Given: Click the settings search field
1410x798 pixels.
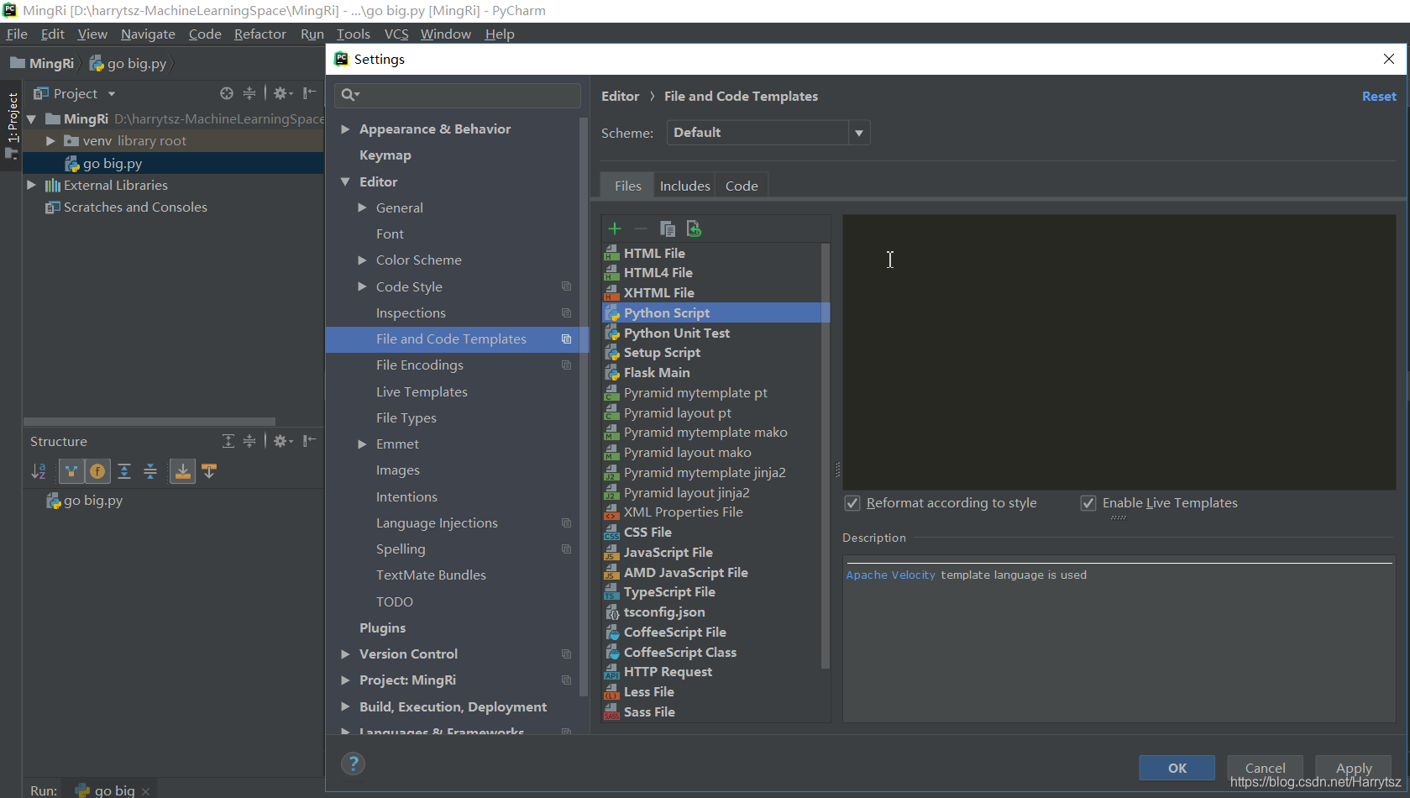Looking at the screenshot, I should 458,95.
